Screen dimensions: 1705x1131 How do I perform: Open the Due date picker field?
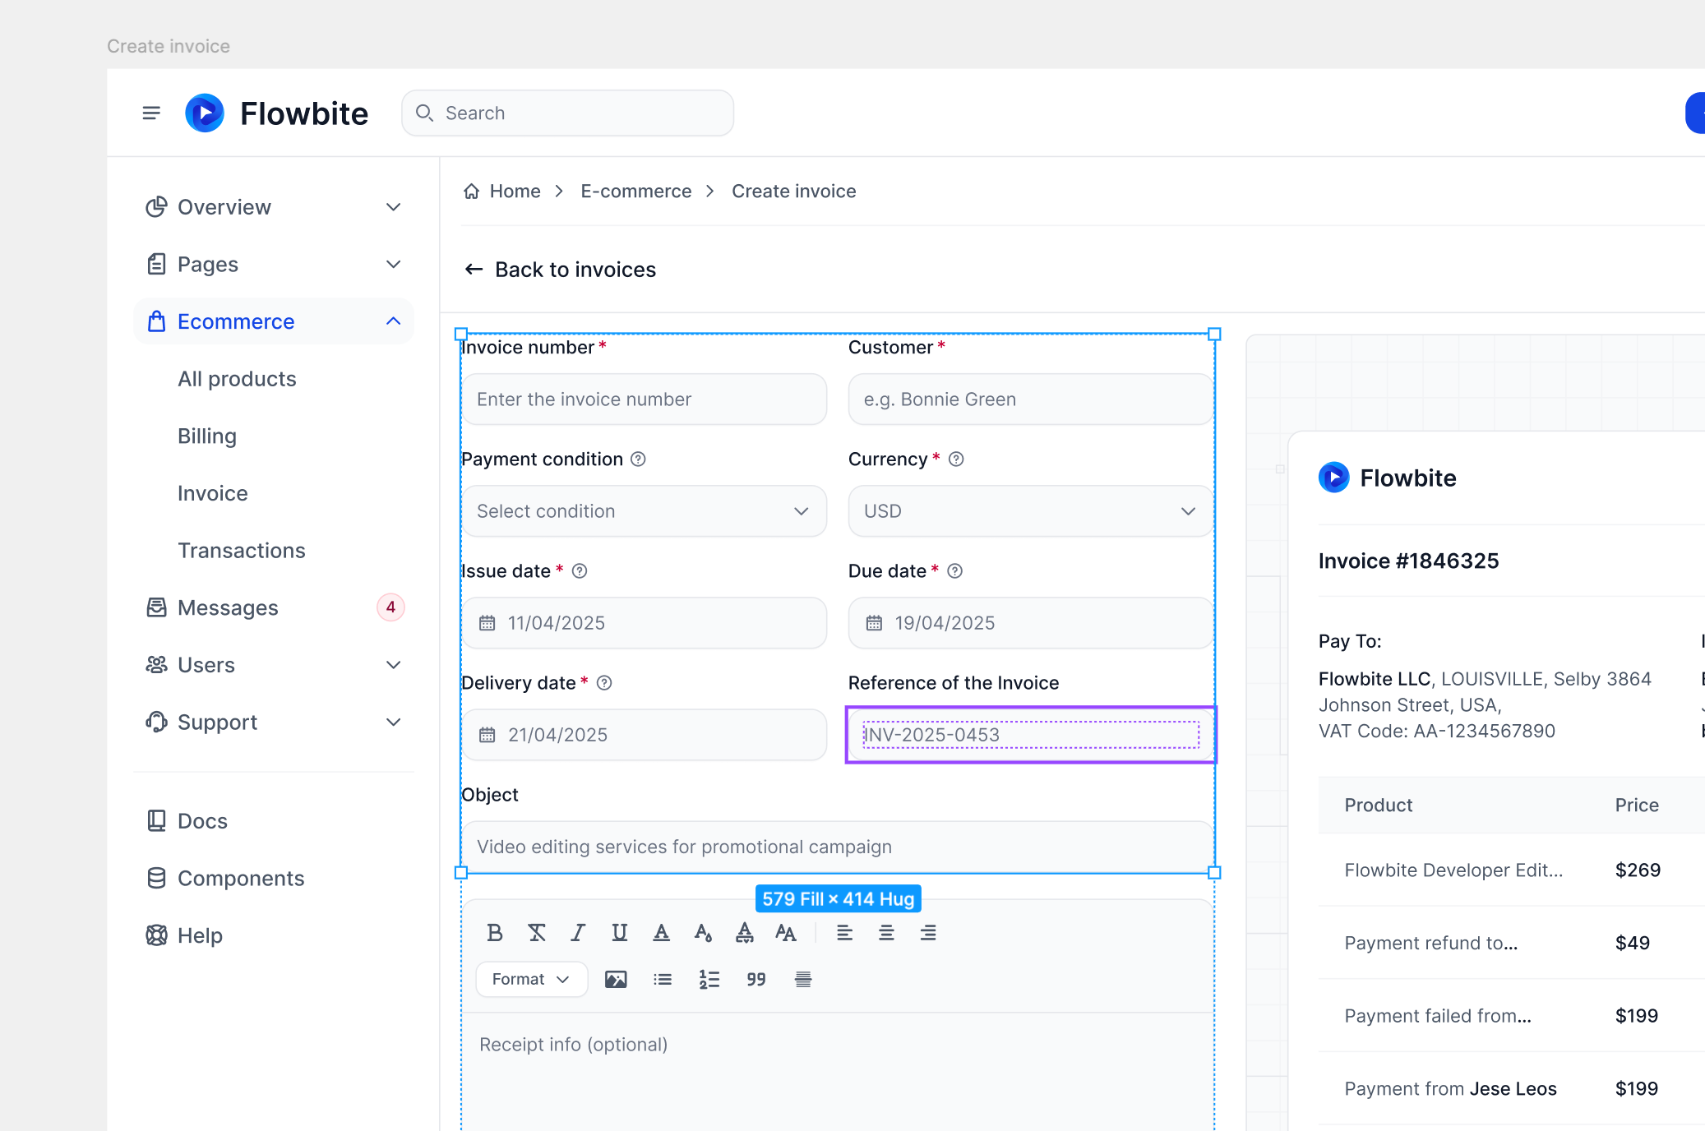[x=1031, y=623]
